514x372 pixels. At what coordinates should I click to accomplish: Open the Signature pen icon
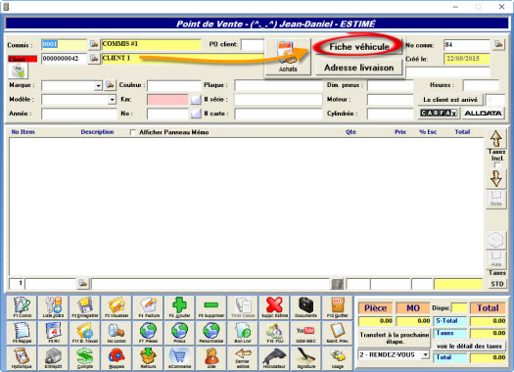coord(305,358)
